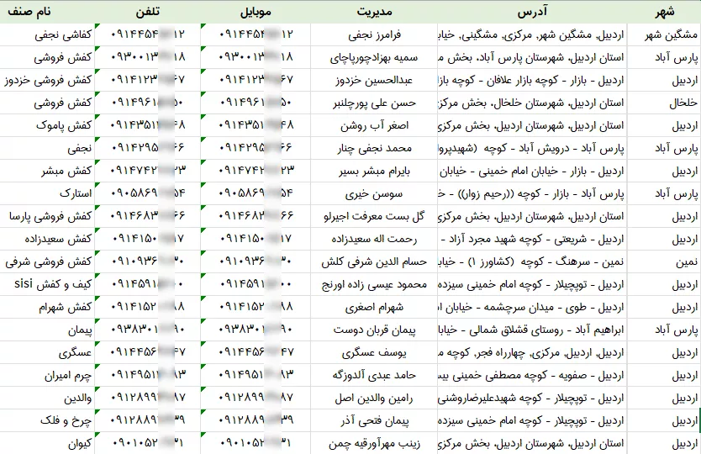Click manager cell عبدالحسین خزدوز
The width and height of the screenshot is (701, 454).
coord(374,81)
